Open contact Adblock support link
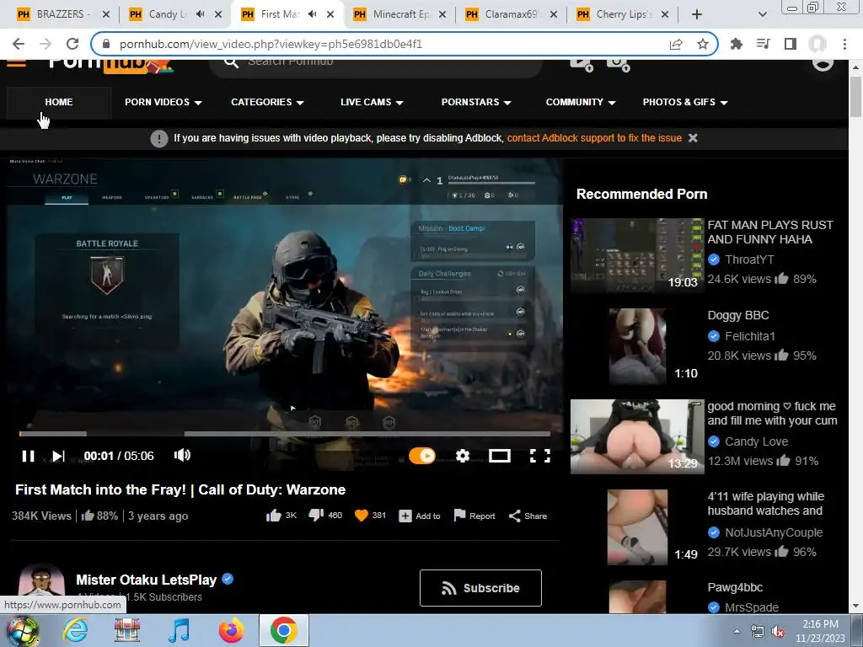Screen dimensions: 863x647 coord(594,138)
